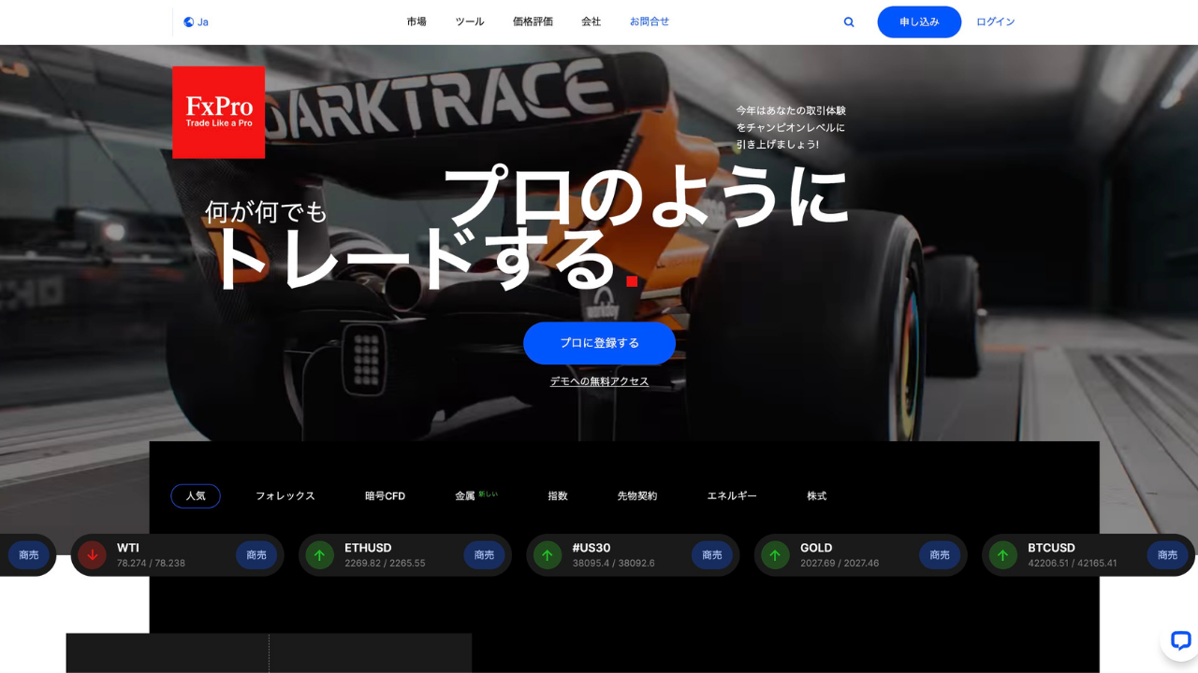Image resolution: width=1198 pixels, height=673 pixels.
Task: Open the お問合せ link in the navigation
Action: point(650,21)
